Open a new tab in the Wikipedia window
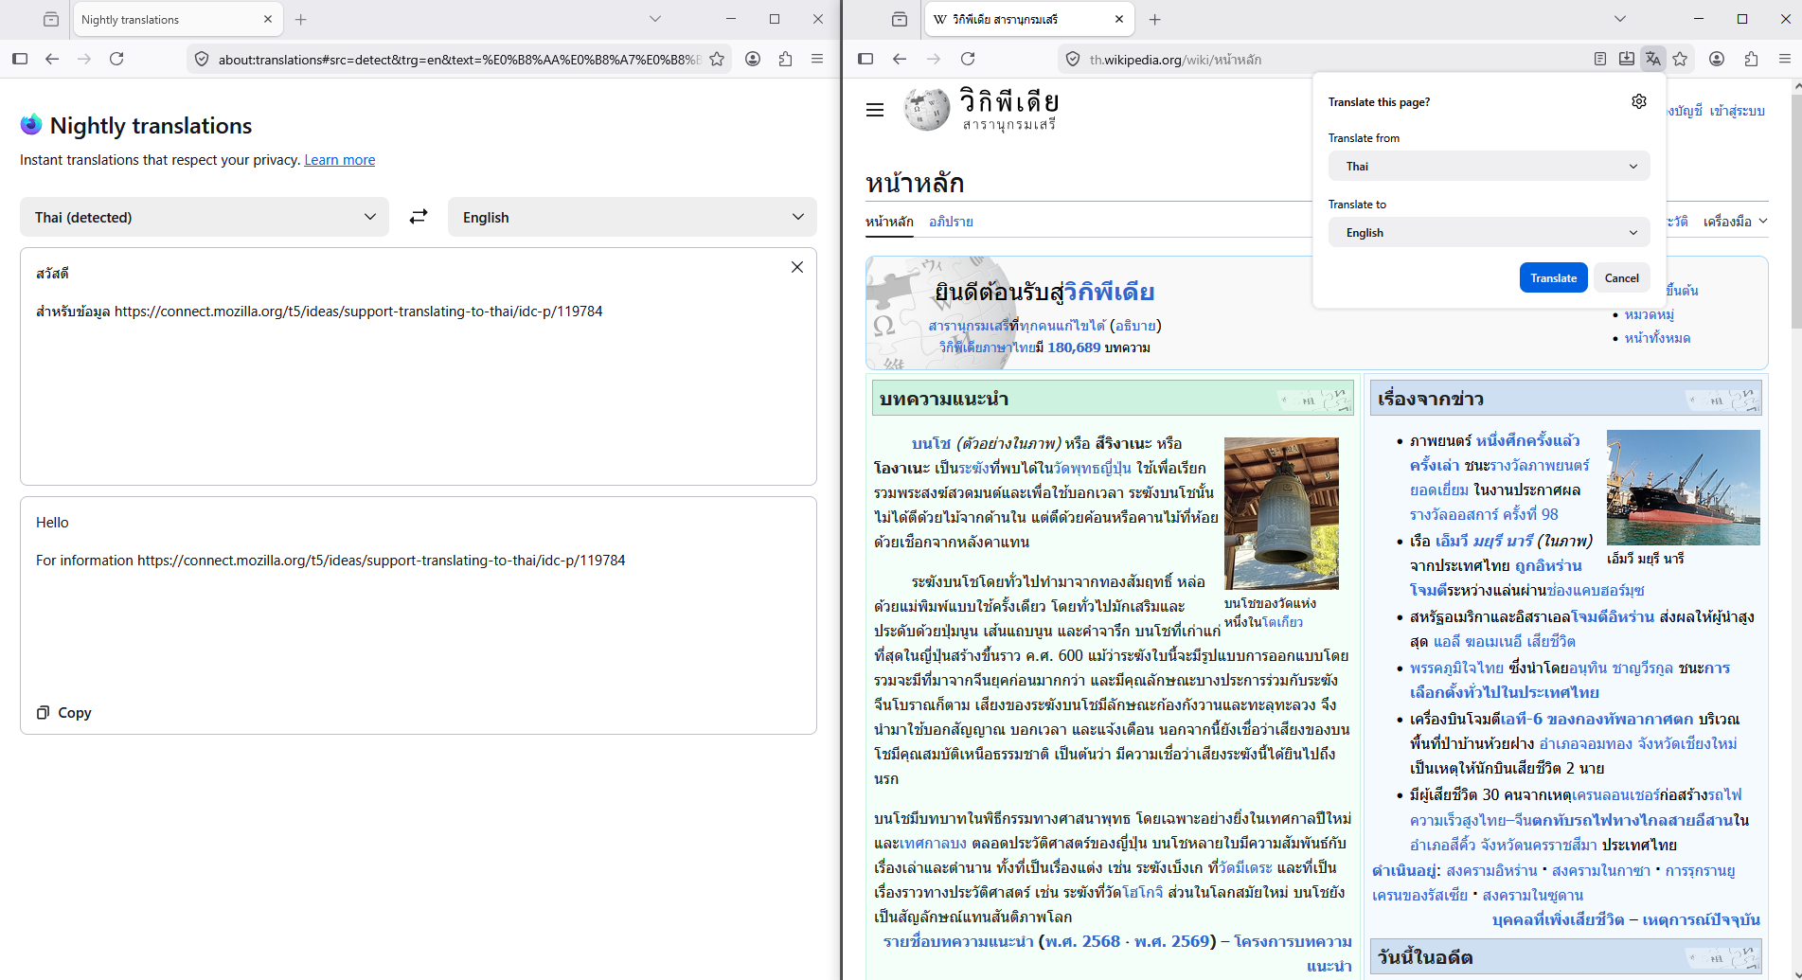This screenshot has height=980, width=1802. [1155, 19]
